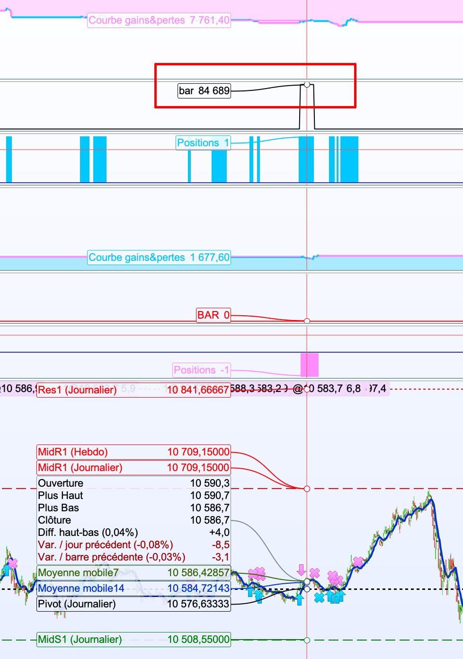Click the MidR1 dashed line cursor marker
Viewport: 463px width, 659px height.
pyautogui.click(x=307, y=489)
